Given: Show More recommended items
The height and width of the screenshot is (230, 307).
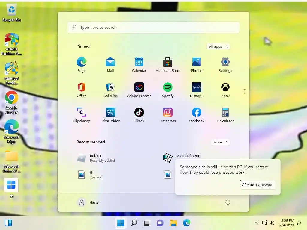Looking at the screenshot, I should click(x=220, y=142).
